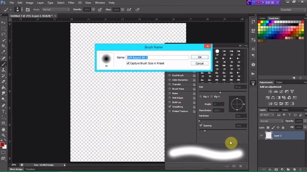This screenshot has height=172, width=307.
Task: Select the Eyedropper tool
Action: (x=3, y=52)
